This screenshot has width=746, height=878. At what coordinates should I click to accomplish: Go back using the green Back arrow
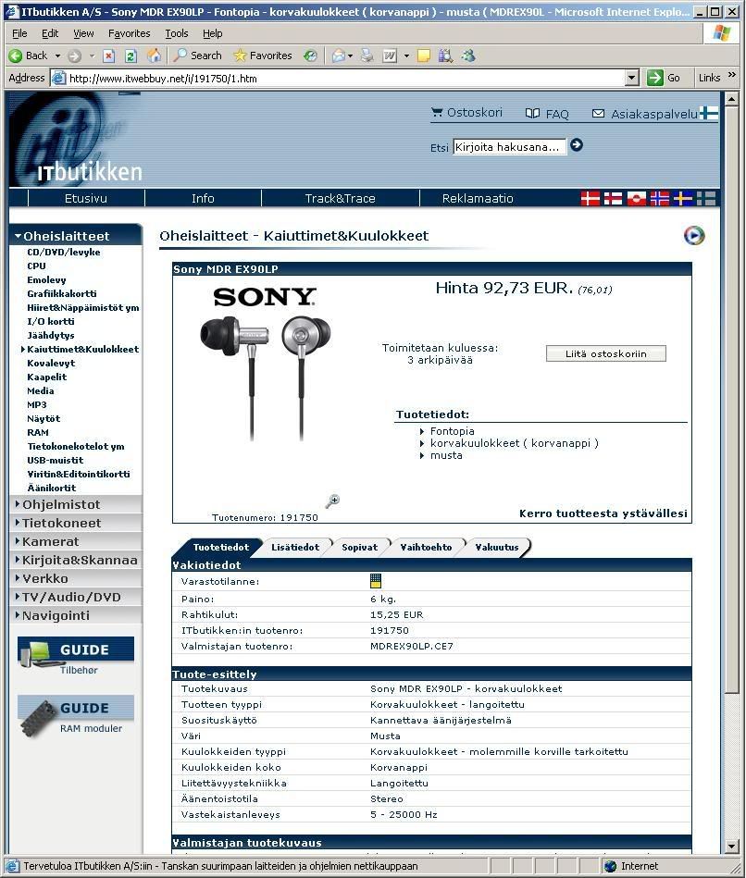coord(28,56)
